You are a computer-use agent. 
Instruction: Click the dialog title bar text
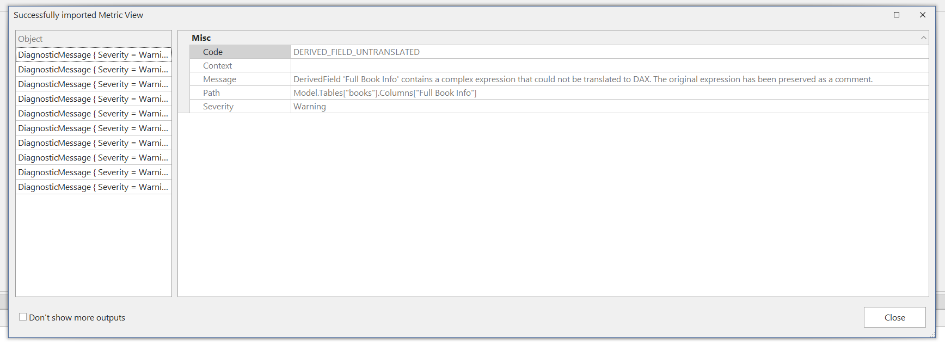[78, 15]
